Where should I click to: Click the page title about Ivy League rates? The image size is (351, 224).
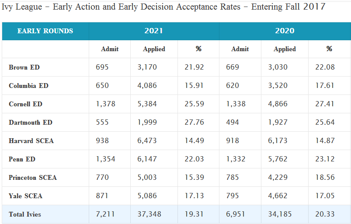point(163,7)
